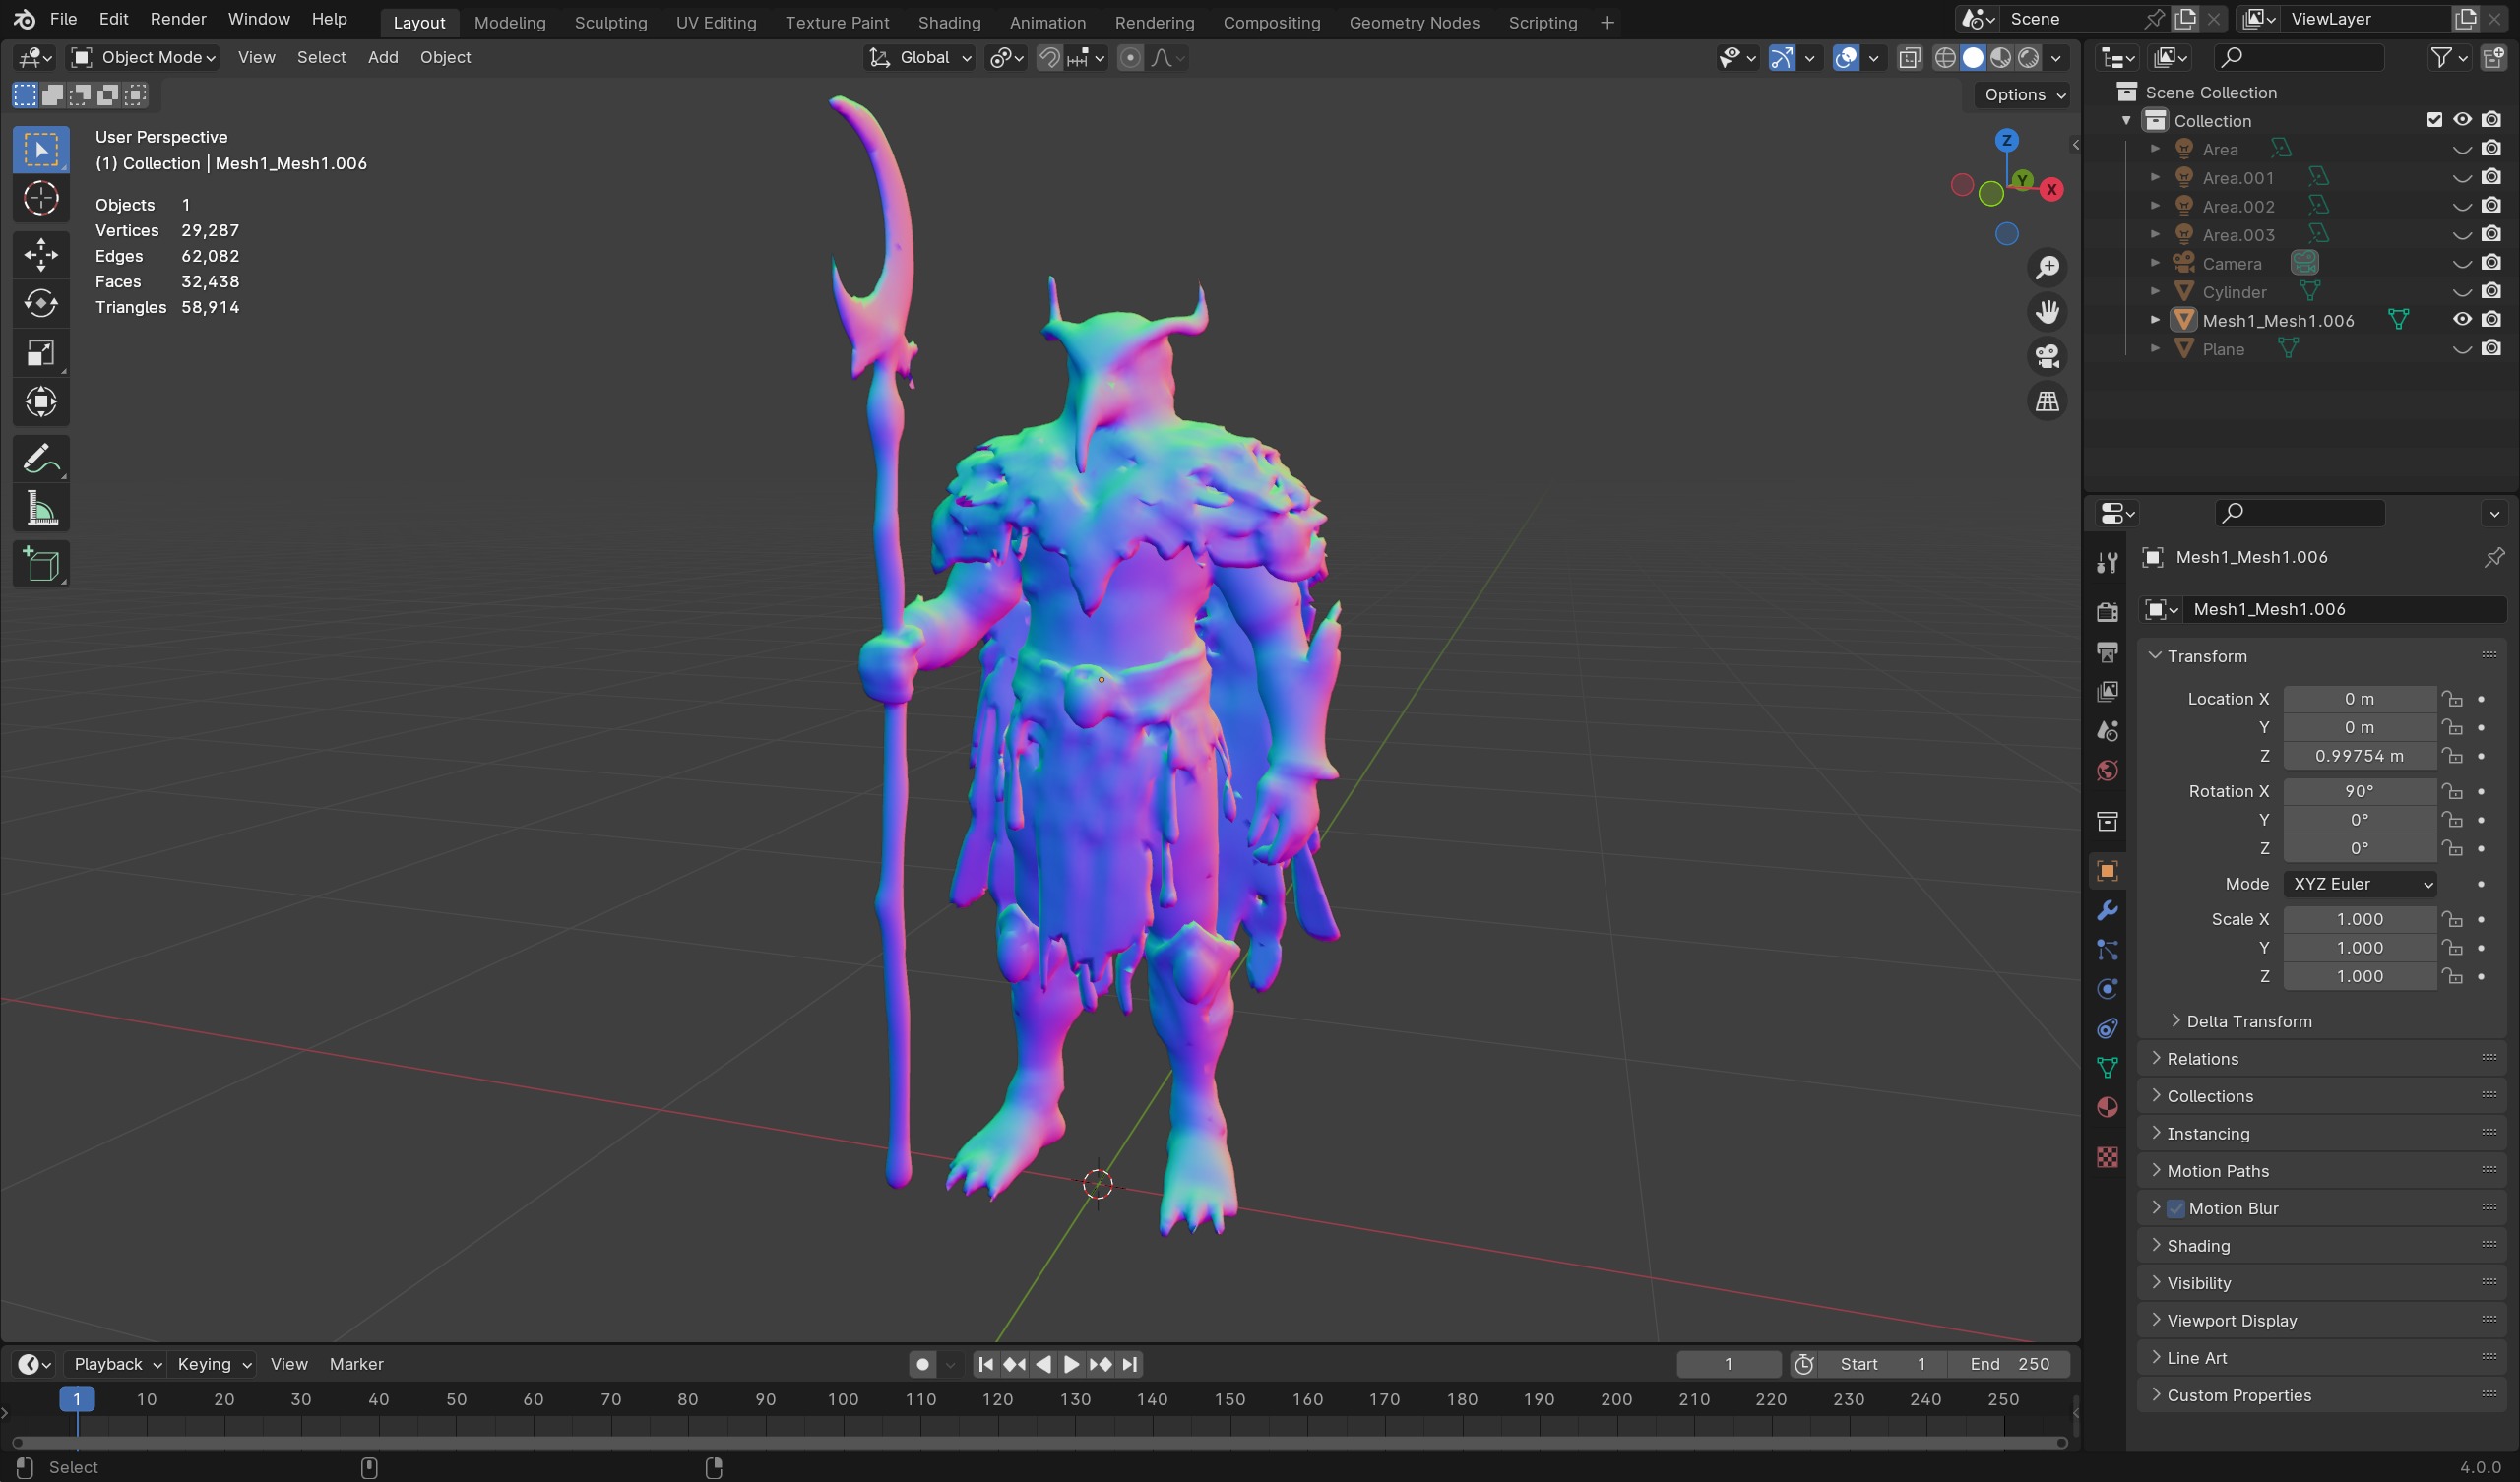Open the View Layer properties tab
Viewport: 2520px width, 1482px height.
pyautogui.click(x=2107, y=691)
